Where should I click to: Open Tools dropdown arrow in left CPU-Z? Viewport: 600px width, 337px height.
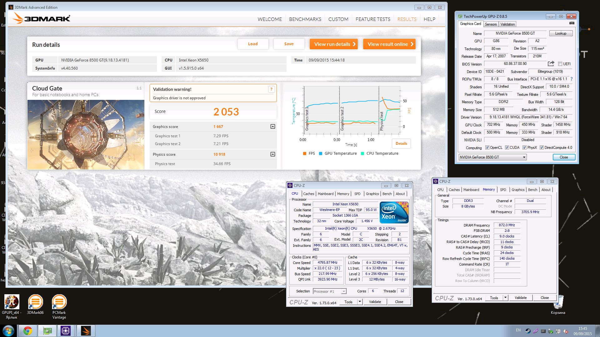(360, 302)
